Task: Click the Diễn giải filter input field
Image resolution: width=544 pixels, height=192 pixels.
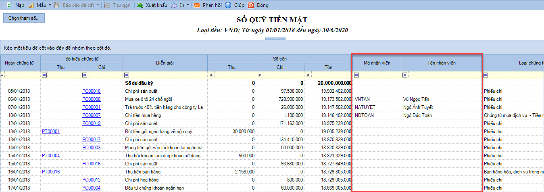Action: pyautogui.click(x=168, y=75)
